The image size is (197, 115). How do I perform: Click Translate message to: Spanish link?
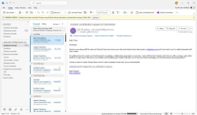pos(83,36)
